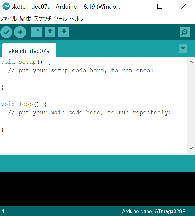
Task: Click the Arduino Nano board status text
Action: click(154, 211)
